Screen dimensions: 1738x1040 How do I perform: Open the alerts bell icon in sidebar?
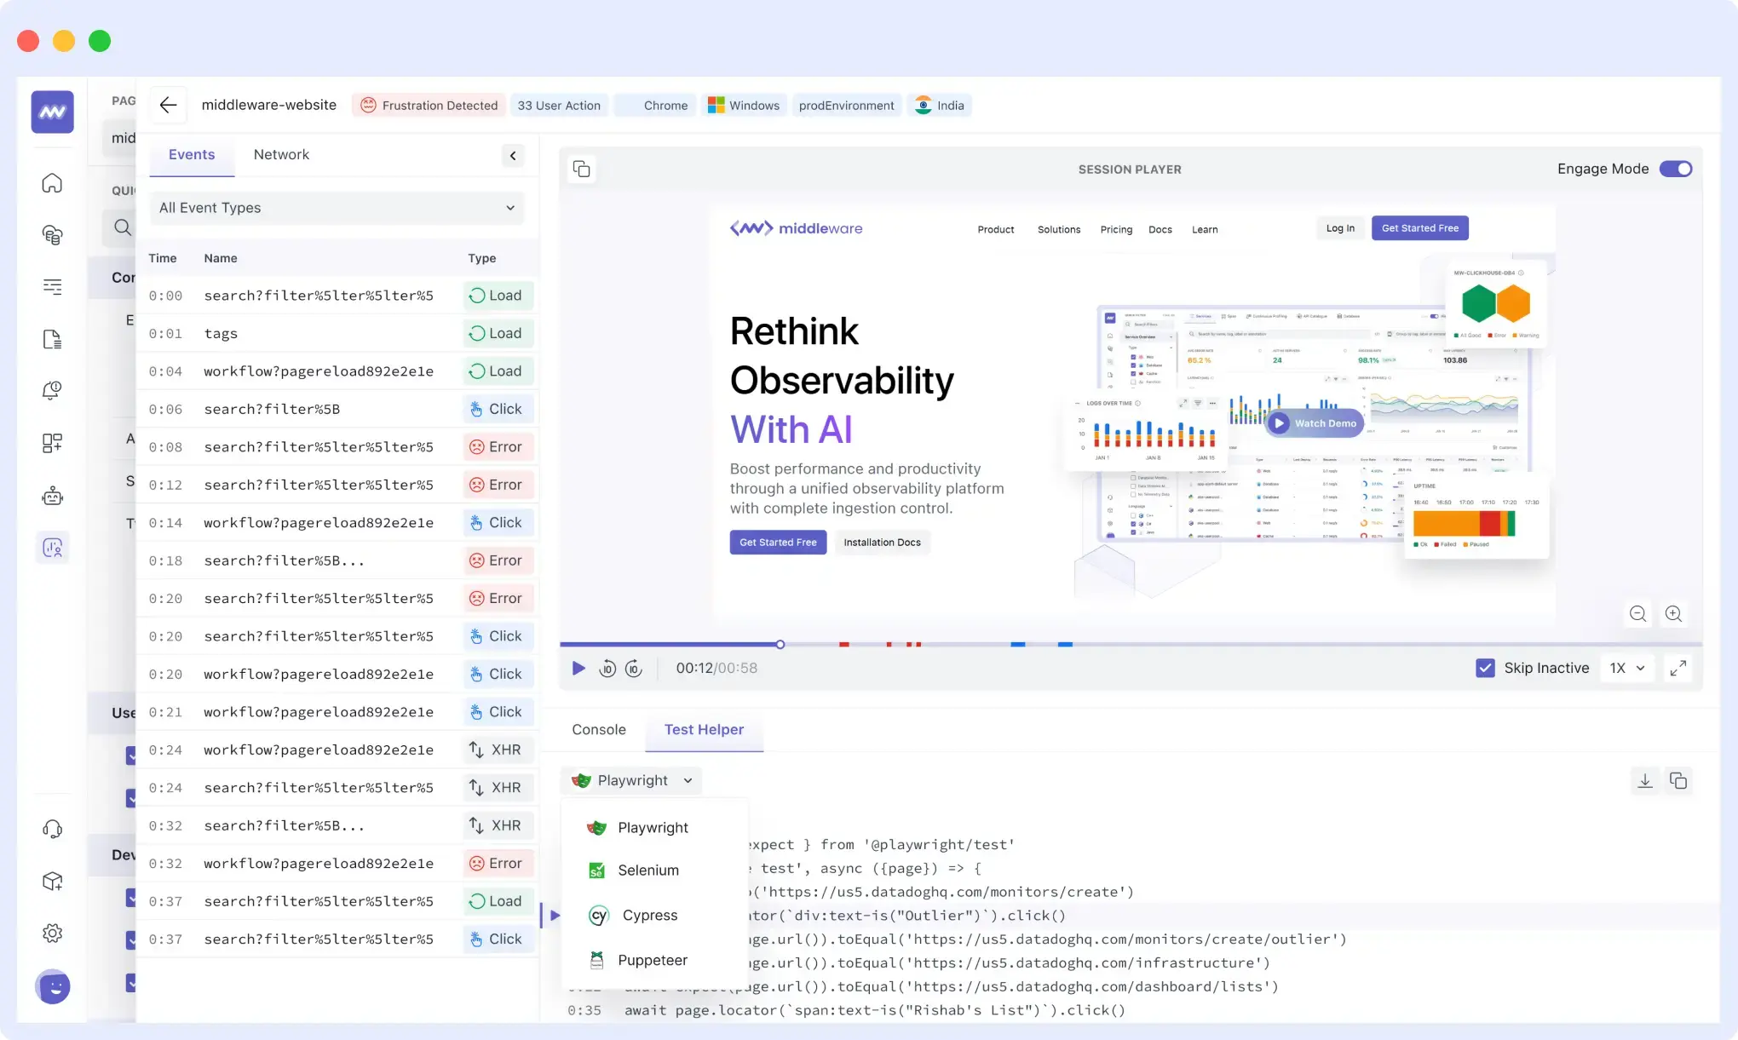pos(53,391)
